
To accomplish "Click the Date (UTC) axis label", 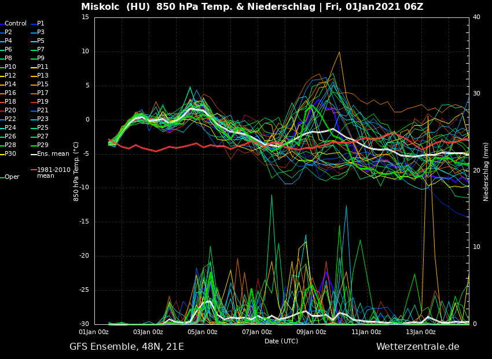I will pyautogui.click(x=281, y=342).
